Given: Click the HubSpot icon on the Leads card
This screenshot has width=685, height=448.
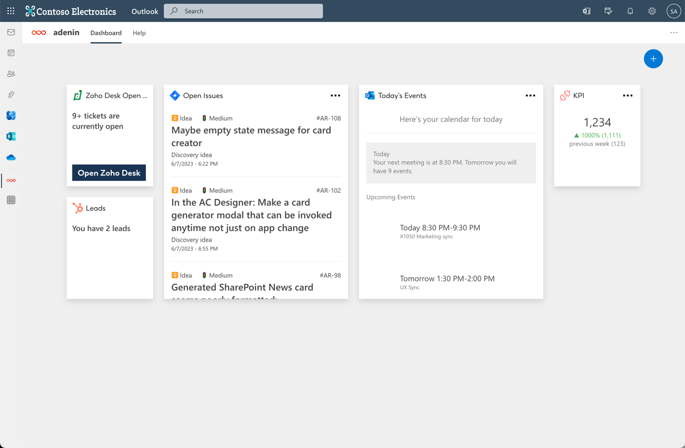Looking at the screenshot, I should point(78,208).
